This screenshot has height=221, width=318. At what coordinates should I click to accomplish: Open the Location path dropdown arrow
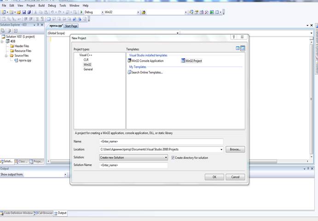point(221,149)
